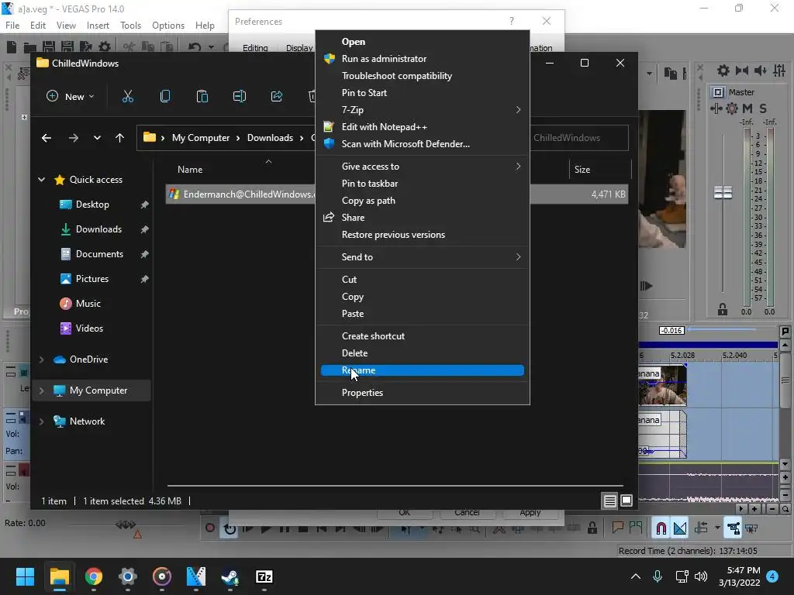The width and height of the screenshot is (794, 595).
Task: Sort by Name column header
Action: tap(190, 170)
